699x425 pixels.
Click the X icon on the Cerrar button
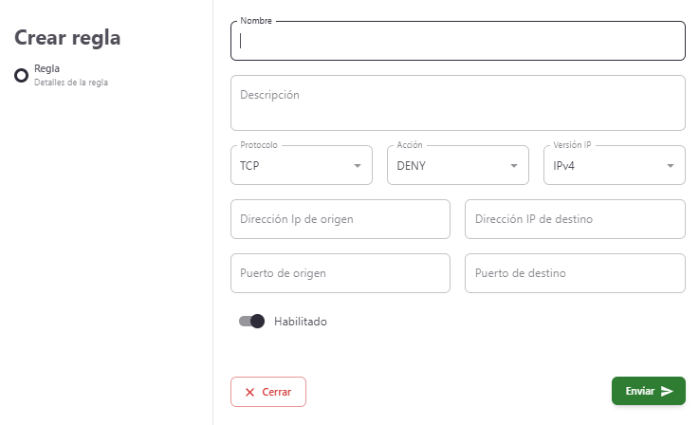click(x=249, y=392)
